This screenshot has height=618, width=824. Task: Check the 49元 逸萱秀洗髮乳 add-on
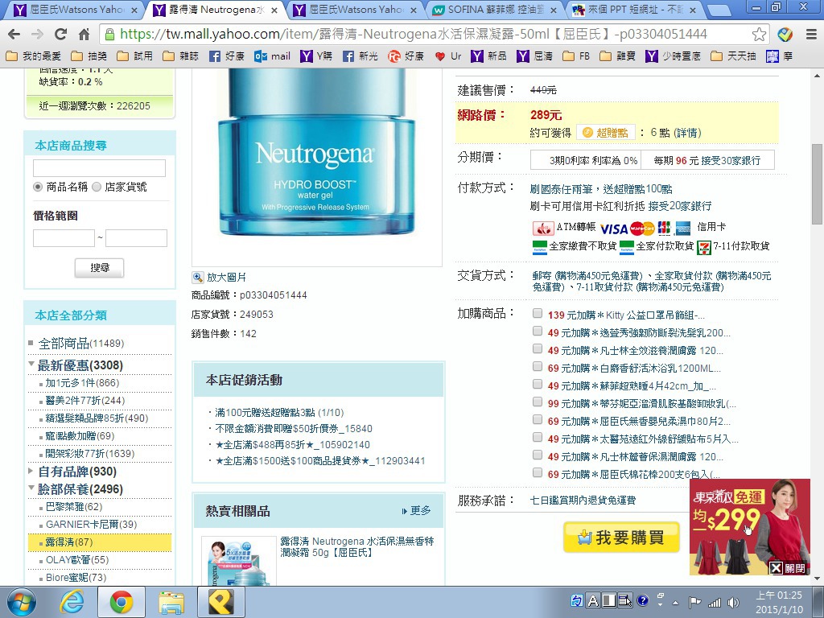coord(537,331)
